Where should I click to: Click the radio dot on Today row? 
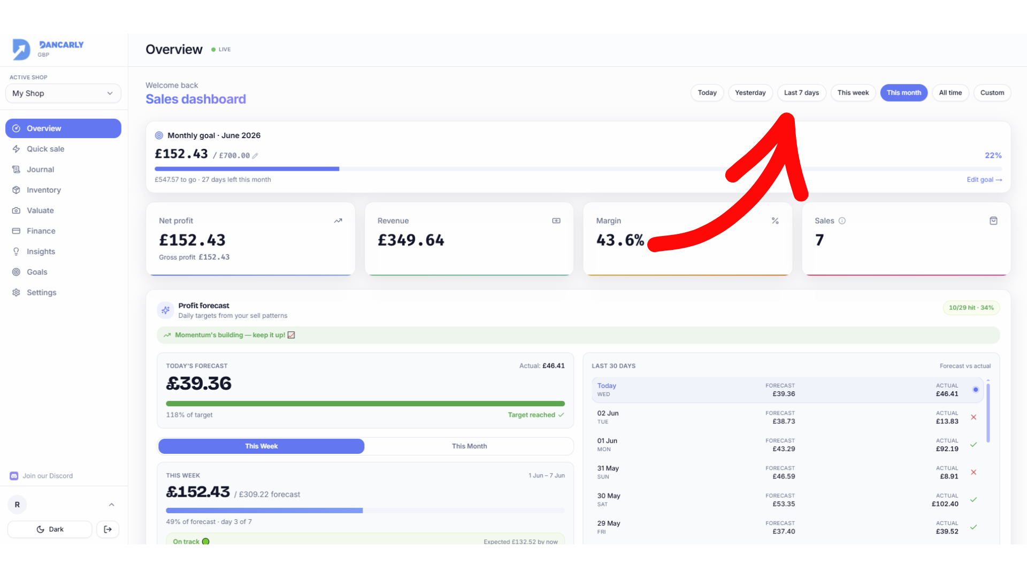[x=975, y=390]
